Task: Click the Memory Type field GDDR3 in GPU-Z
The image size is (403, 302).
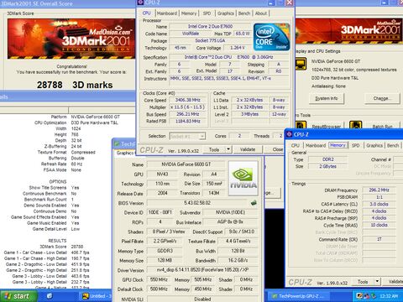Action: pyautogui.click(x=165, y=251)
